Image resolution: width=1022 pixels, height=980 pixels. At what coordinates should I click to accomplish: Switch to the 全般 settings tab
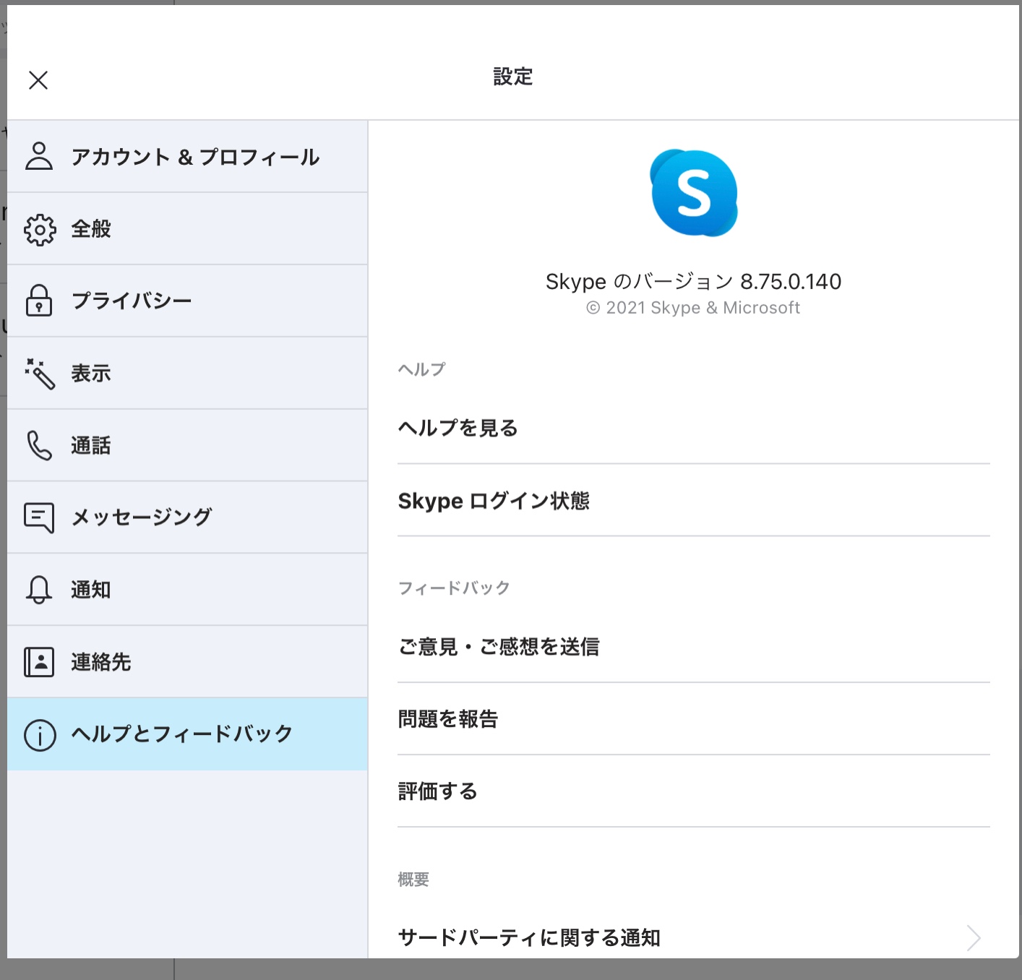(x=187, y=228)
